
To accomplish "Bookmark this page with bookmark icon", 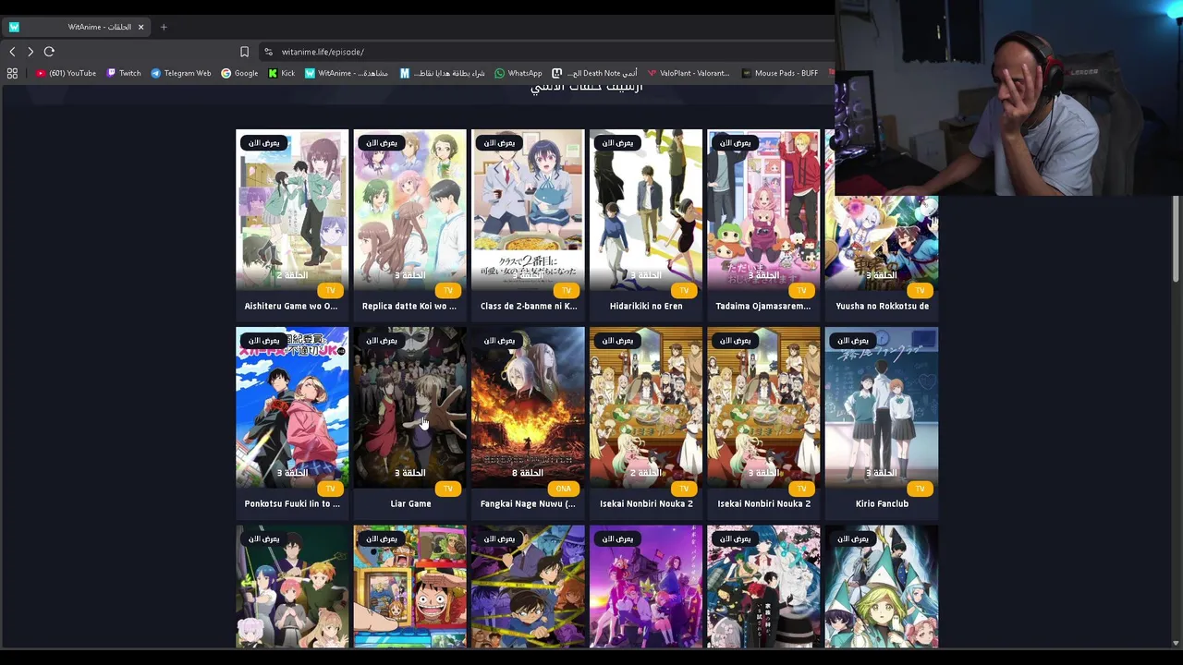I will click(x=244, y=52).
